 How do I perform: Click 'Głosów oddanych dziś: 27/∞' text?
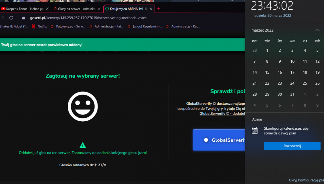(83, 165)
